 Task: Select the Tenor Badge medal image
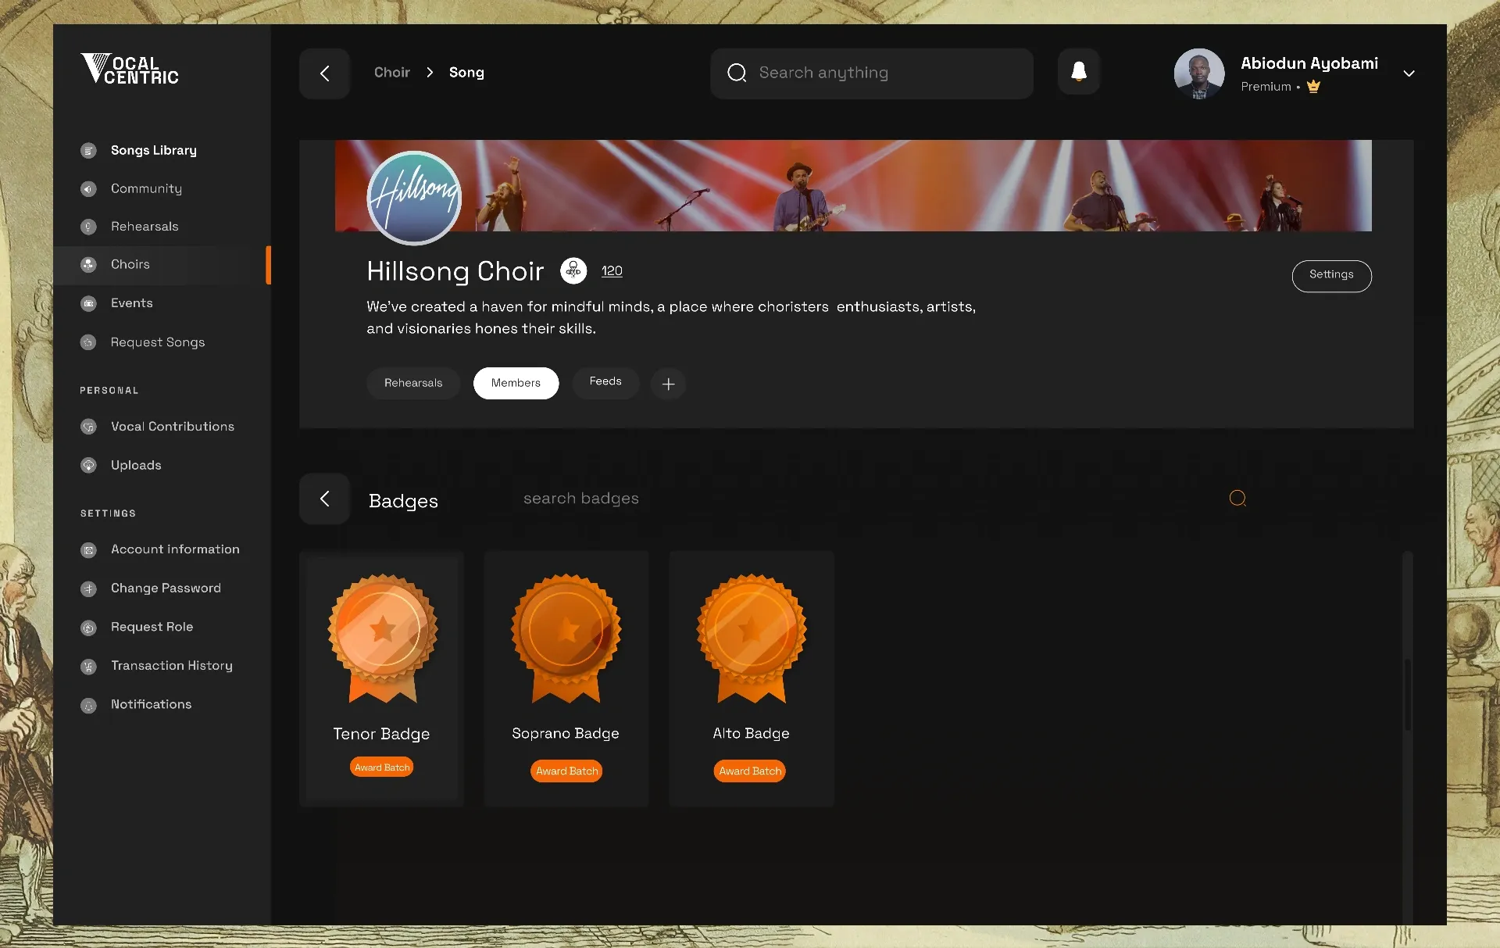click(383, 639)
